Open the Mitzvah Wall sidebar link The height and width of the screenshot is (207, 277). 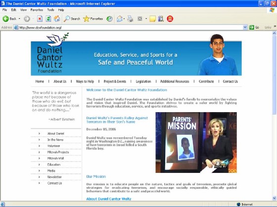click(x=55, y=158)
